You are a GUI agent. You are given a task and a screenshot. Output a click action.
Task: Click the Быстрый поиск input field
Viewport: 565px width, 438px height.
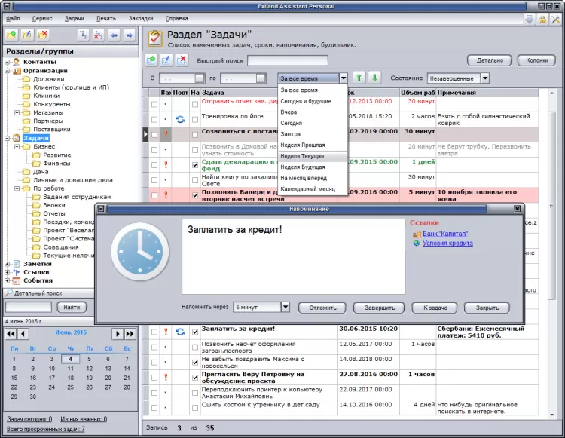pyautogui.click(x=288, y=60)
